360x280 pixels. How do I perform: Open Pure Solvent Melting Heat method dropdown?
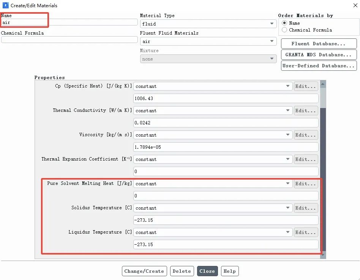point(213,184)
